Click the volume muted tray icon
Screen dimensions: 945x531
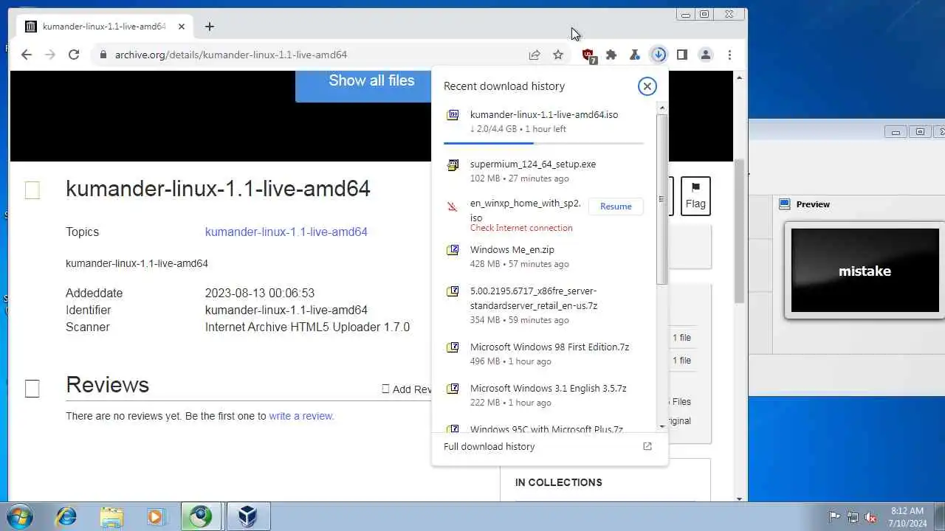[x=870, y=517]
